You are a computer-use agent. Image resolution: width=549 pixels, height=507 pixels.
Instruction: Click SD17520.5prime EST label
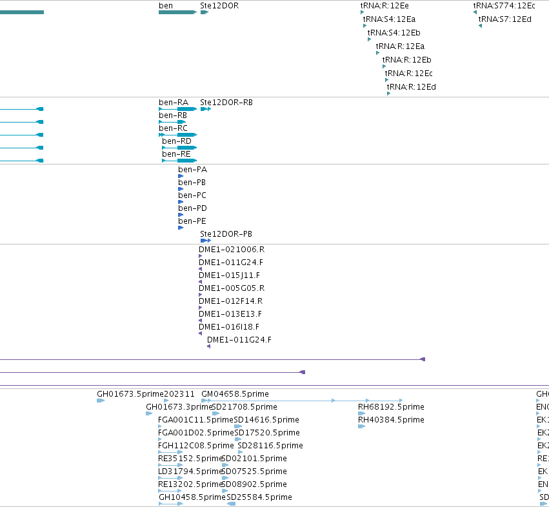[x=267, y=433]
